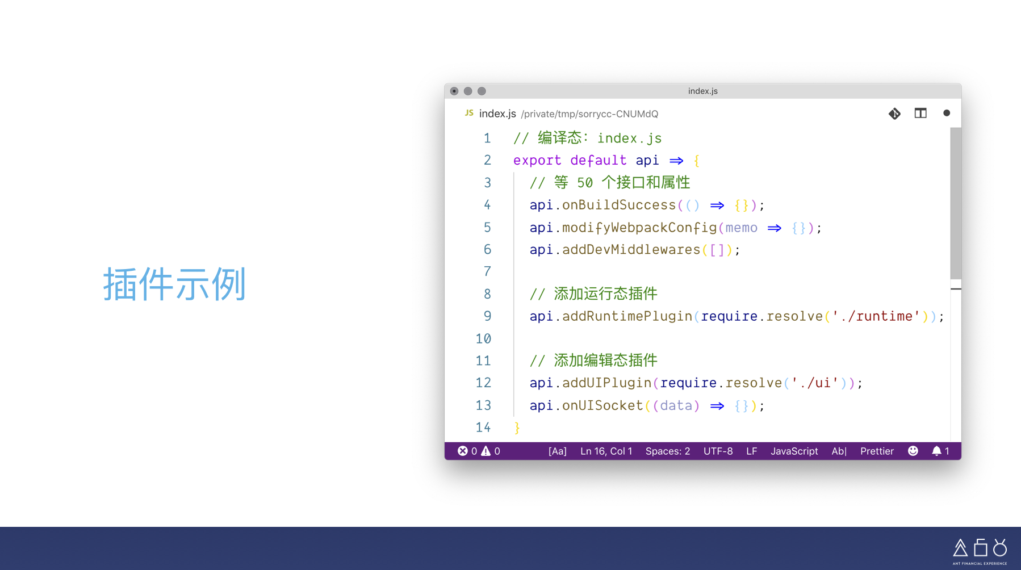Open the git changes diamond icon
1021x570 pixels.
coord(894,114)
